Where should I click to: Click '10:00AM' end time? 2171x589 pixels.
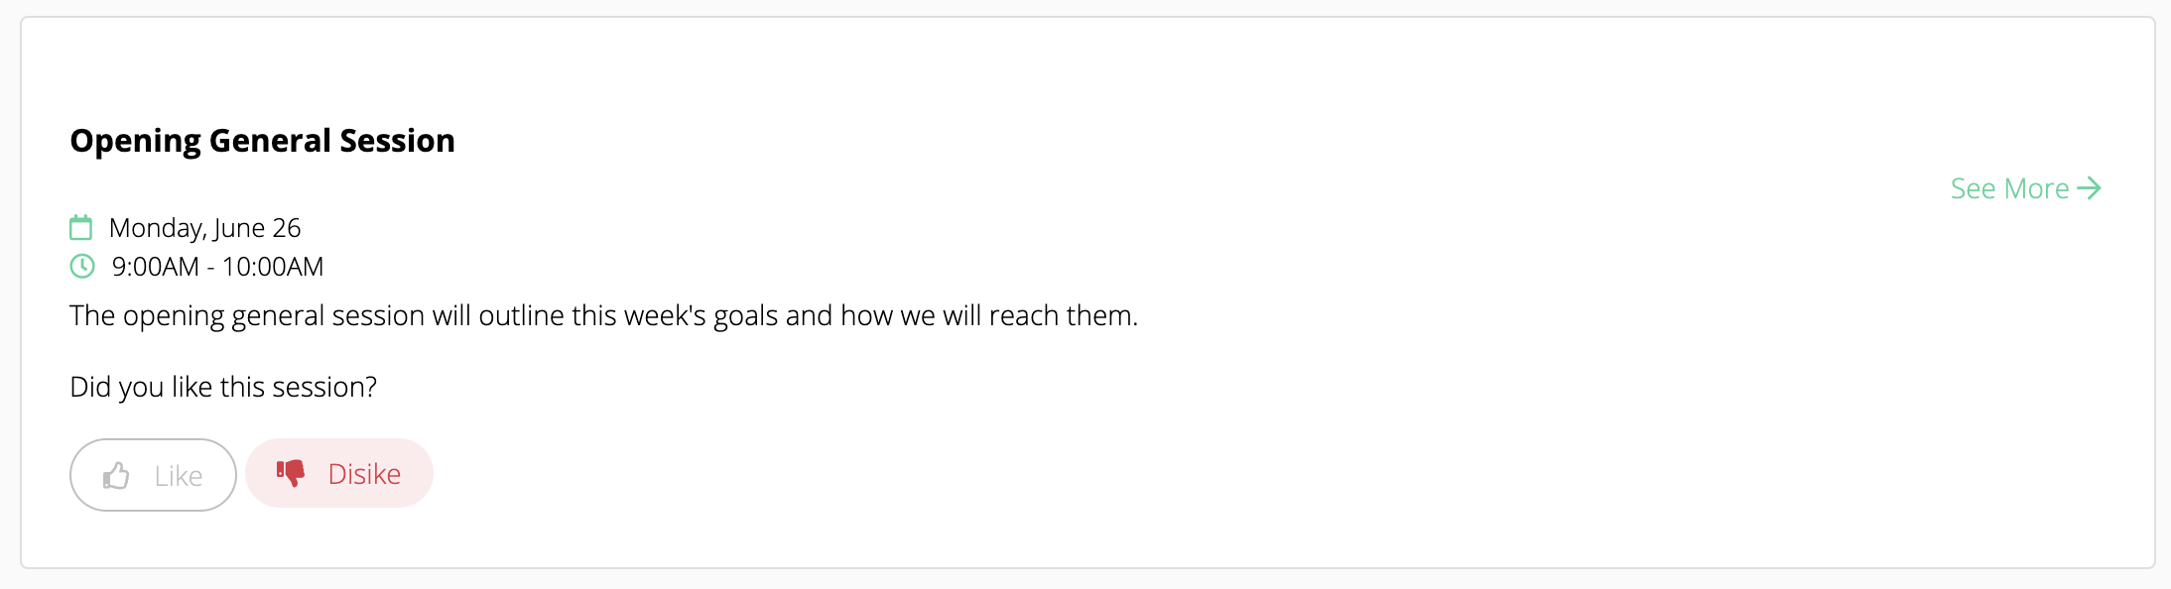[273, 267]
